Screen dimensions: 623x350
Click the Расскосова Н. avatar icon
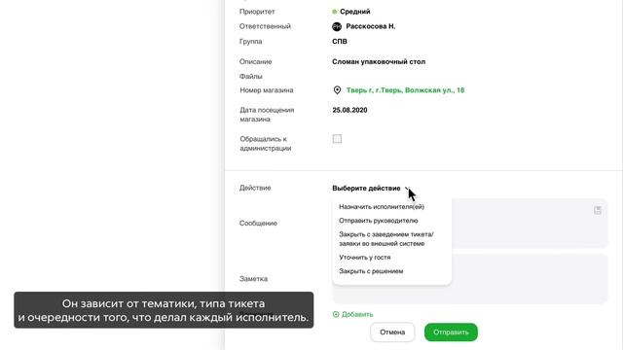pos(337,26)
